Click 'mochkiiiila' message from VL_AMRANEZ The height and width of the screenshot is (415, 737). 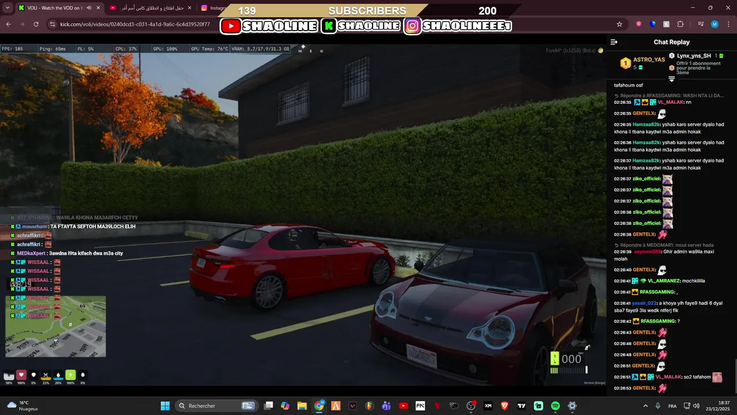click(x=693, y=281)
